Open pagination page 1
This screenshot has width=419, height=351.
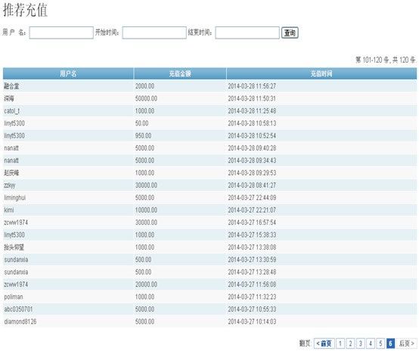click(x=340, y=343)
